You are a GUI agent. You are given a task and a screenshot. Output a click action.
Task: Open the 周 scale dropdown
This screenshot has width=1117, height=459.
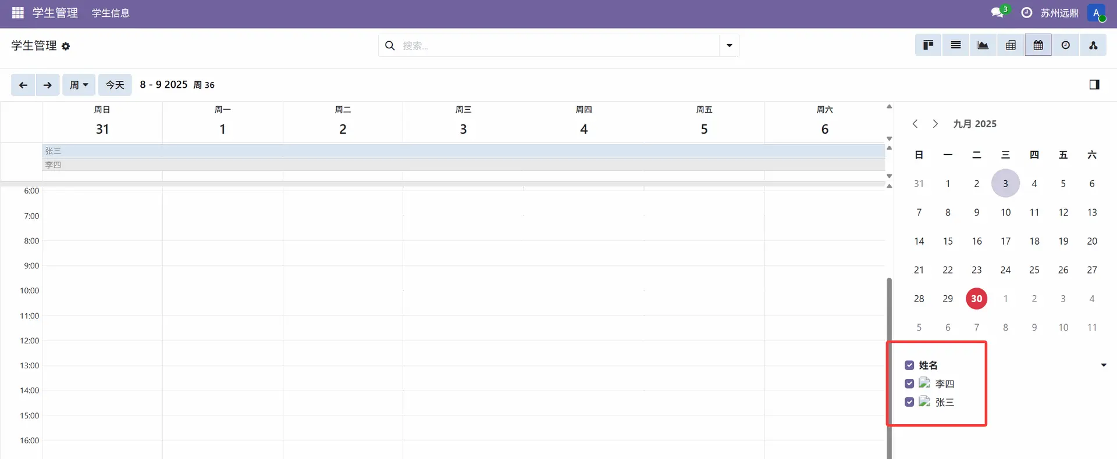pyautogui.click(x=79, y=85)
